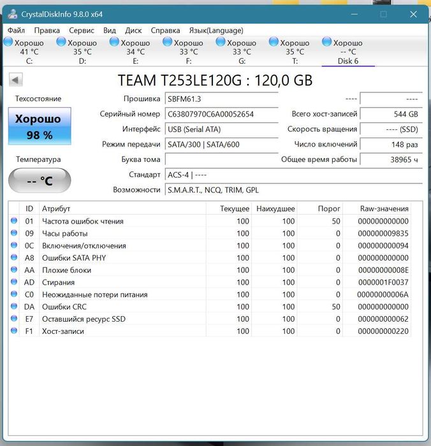Click the blue status orb of D: drive

[x=61, y=42]
